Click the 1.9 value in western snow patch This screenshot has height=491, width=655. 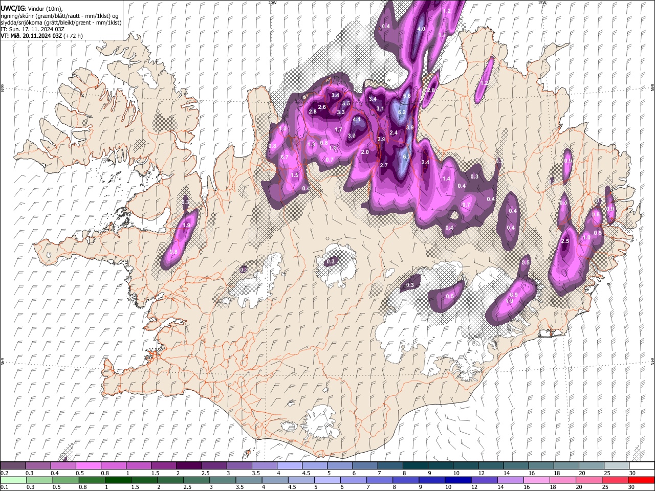tap(187, 225)
